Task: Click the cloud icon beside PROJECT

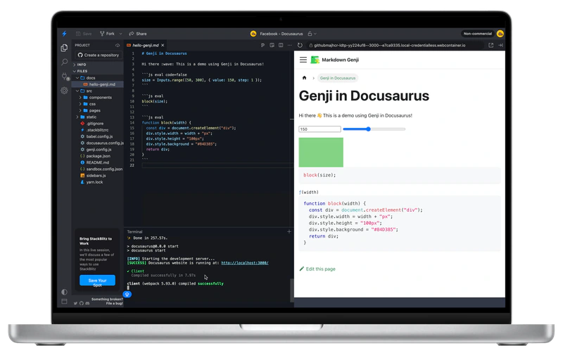Action: click(118, 46)
